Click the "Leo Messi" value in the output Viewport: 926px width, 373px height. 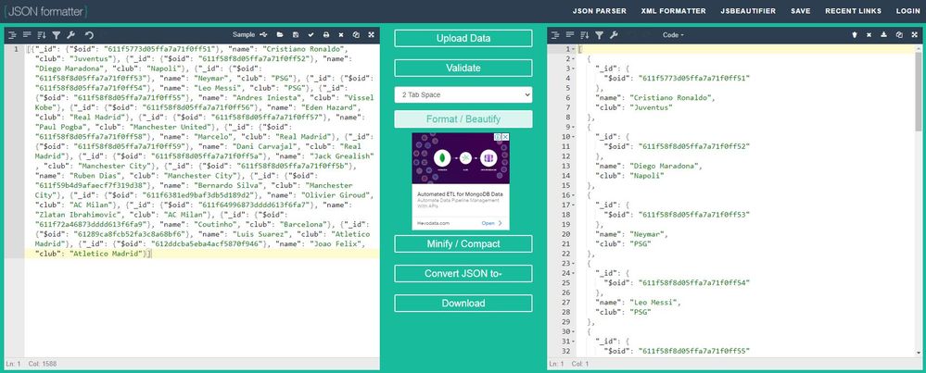[x=654, y=303]
